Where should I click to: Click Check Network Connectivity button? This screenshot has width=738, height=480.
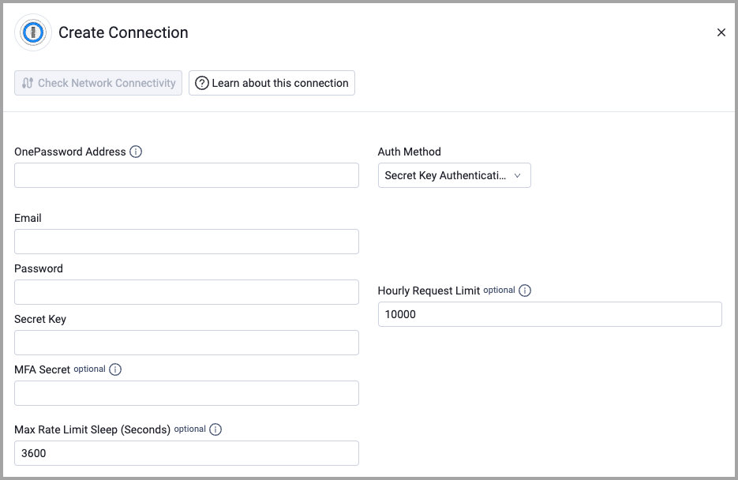[x=99, y=83]
